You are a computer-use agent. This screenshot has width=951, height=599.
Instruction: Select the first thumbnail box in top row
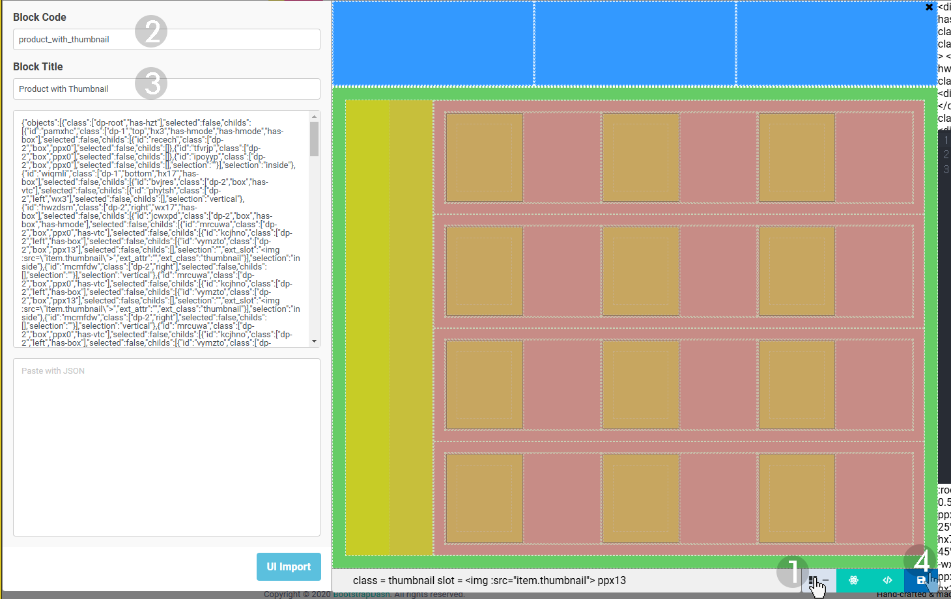point(484,158)
